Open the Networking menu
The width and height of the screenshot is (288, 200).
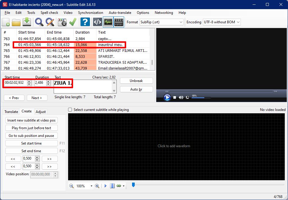[x=164, y=13]
